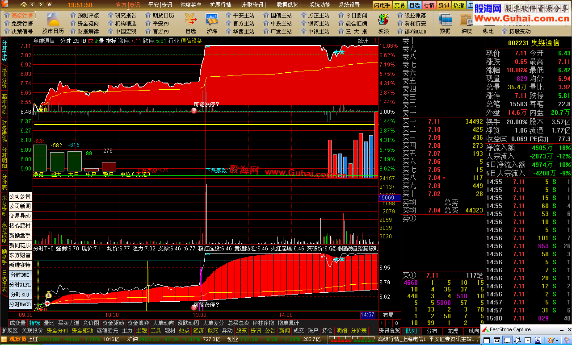Connect to 平安主站 server
This screenshot has width=572, height=345.
(x=240, y=15)
